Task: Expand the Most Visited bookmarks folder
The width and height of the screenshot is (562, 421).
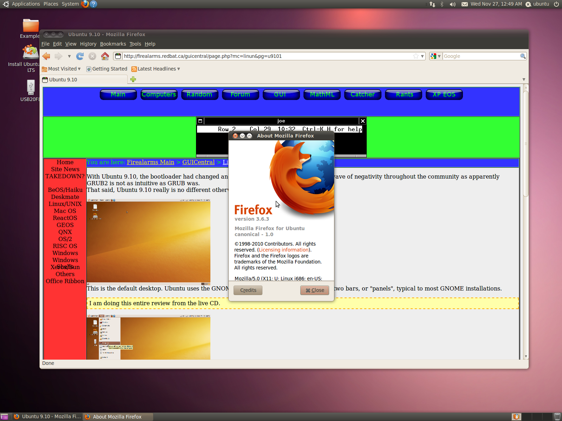Action: point(61,69)
